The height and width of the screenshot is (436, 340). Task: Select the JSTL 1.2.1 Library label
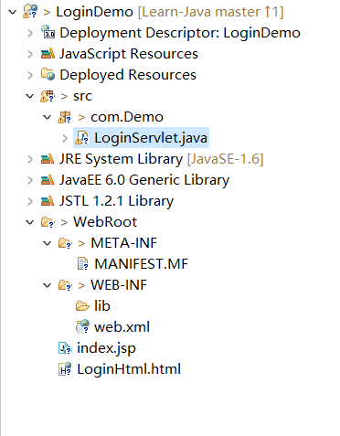[x=116, y=201]
